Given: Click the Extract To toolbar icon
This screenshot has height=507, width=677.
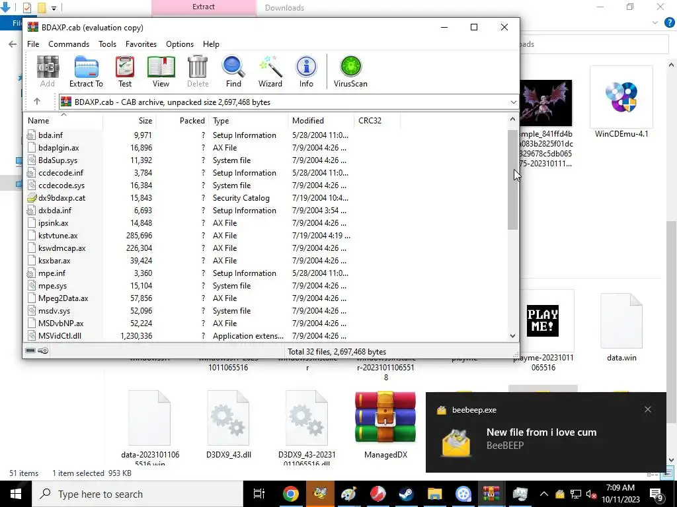Looking at the screenshot, I should pos(87,72).
